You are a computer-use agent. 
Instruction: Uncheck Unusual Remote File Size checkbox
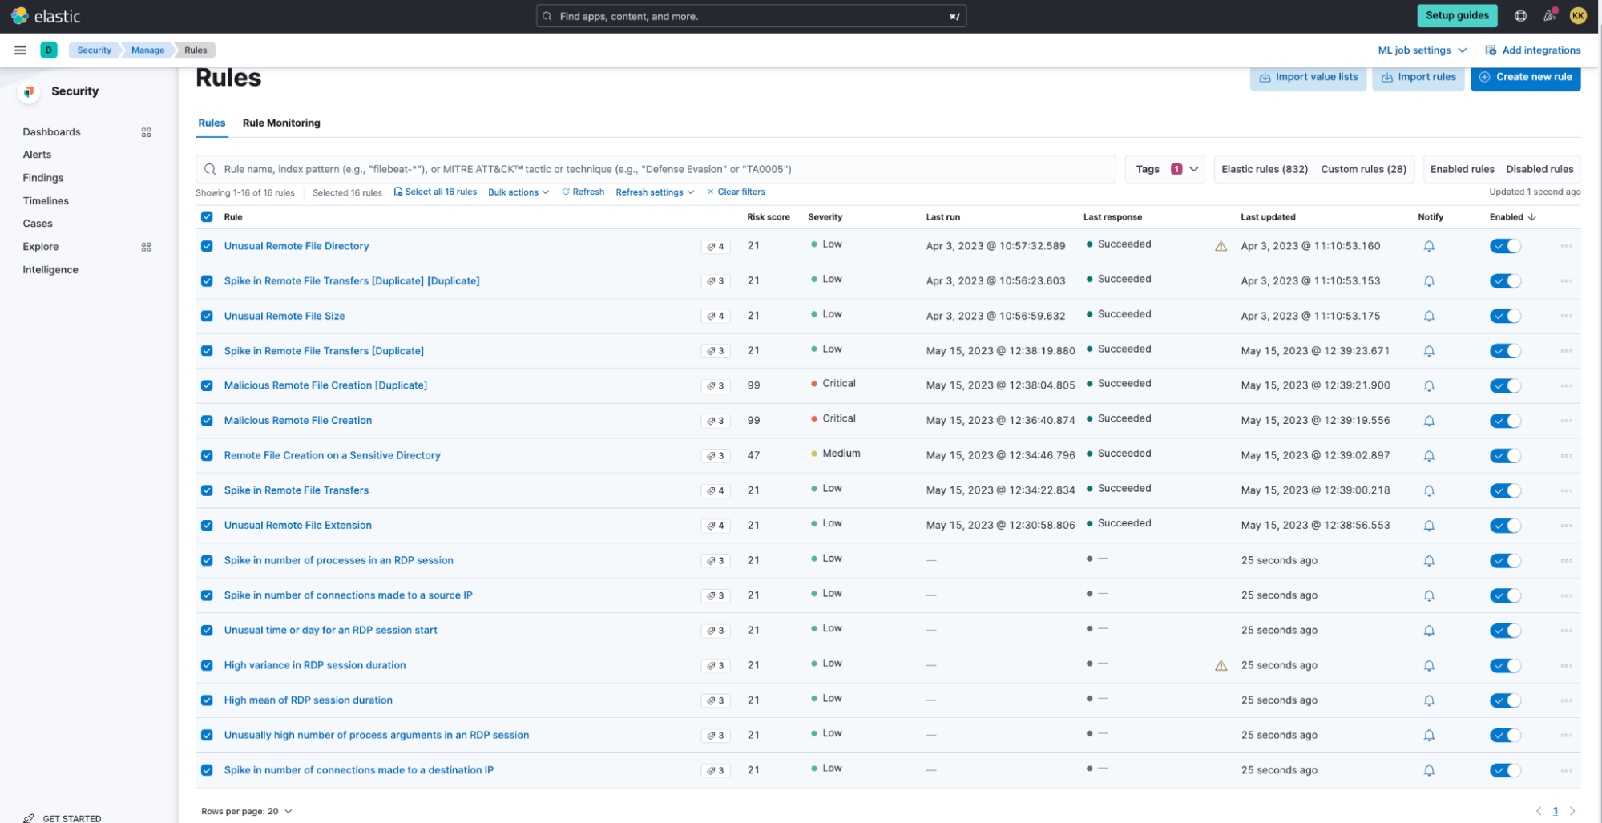[207, 316]
